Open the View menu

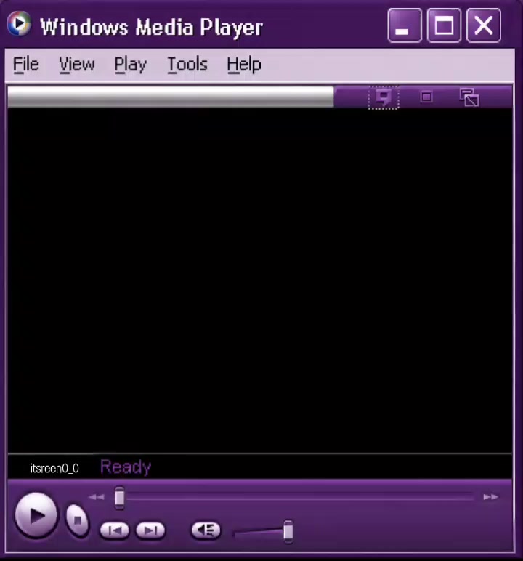(x=77, y=65)
